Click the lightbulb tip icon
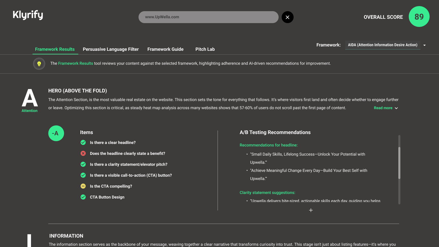Screen dimensions: 439x247 coord(39,64)
